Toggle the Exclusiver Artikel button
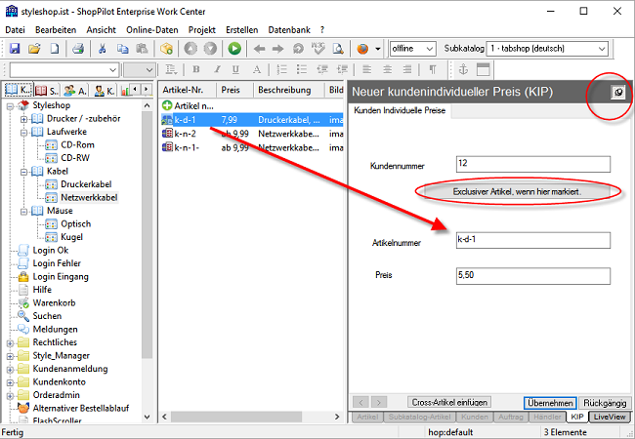This screenshot has width=635, height=439. [x=517, y=191]
